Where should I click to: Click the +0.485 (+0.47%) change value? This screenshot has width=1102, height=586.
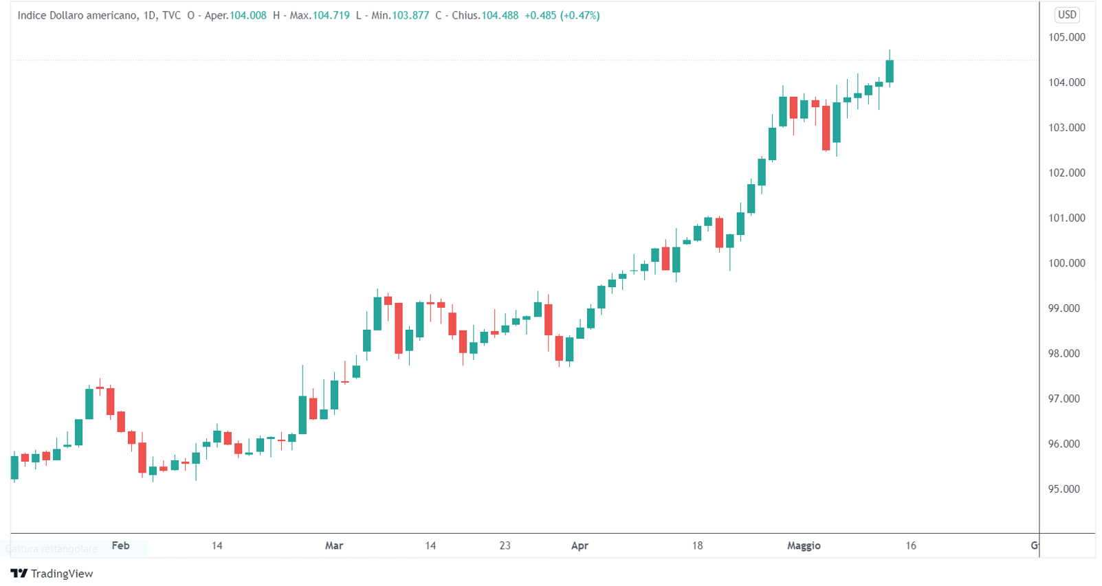point(562,15)
